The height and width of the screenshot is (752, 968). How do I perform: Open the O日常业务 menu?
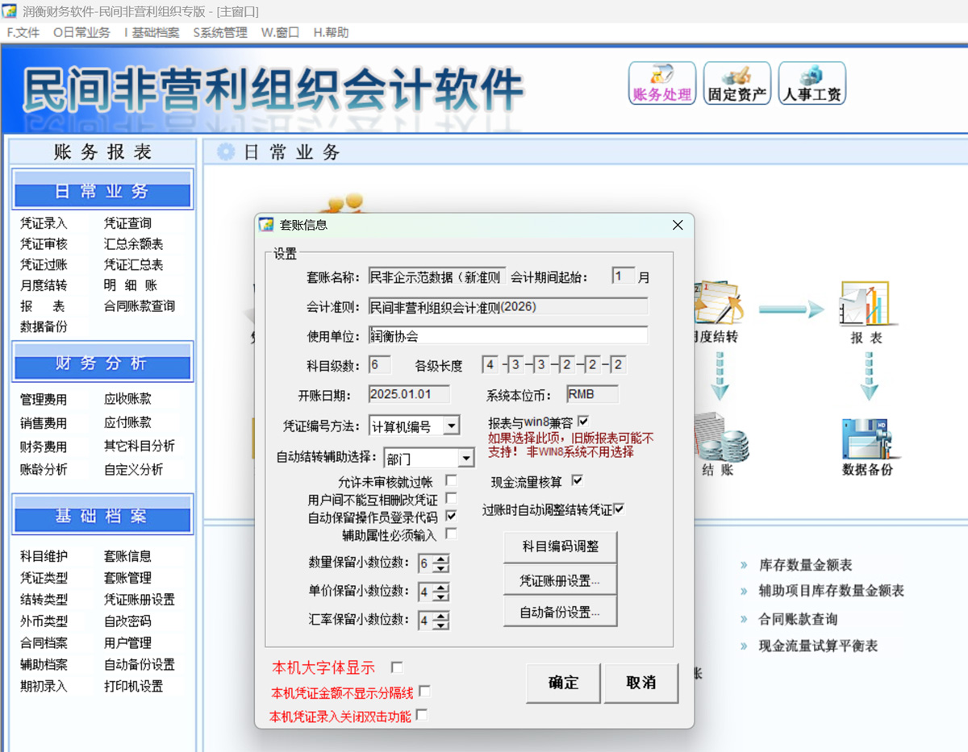[81, 32]
